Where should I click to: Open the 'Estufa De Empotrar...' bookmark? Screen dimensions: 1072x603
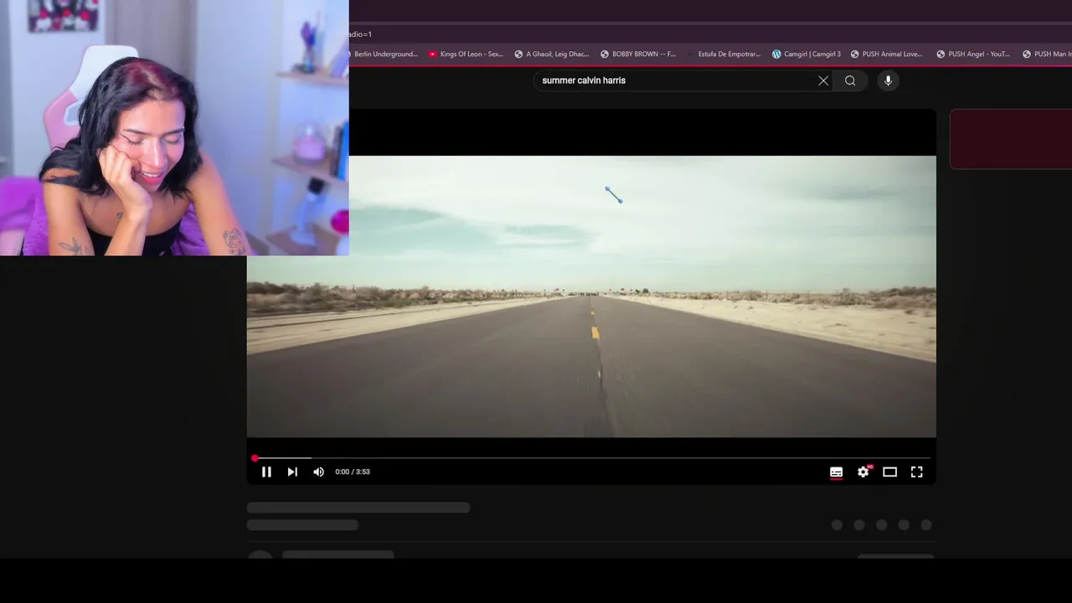(x=724, y=54)
